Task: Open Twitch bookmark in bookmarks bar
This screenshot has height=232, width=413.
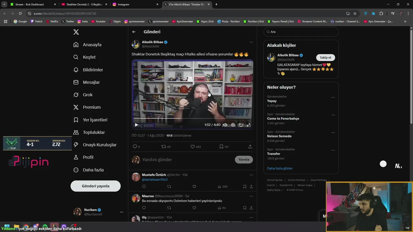Action: 36,22
